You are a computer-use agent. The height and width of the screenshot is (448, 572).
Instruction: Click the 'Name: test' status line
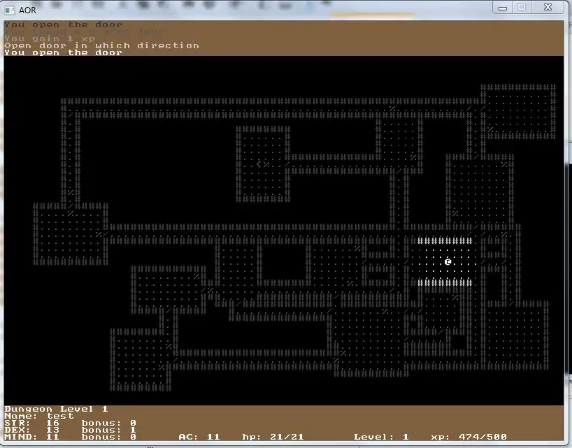[39, 416]
